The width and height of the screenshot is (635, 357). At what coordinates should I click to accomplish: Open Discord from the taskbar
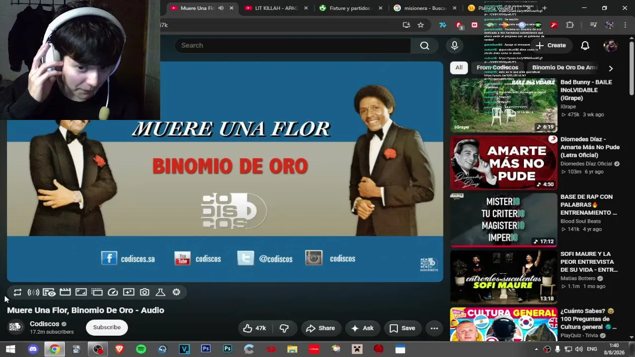pyautogui.click(x=33, y=349)
